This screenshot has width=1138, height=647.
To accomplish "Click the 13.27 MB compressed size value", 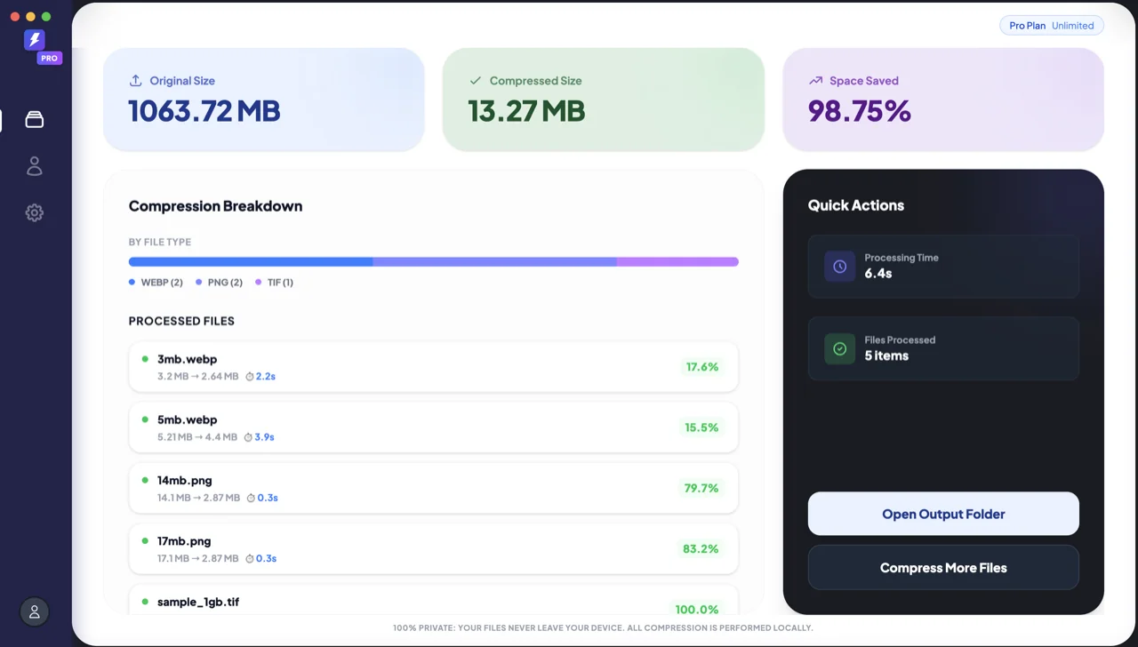I will [x=526, y=111].
